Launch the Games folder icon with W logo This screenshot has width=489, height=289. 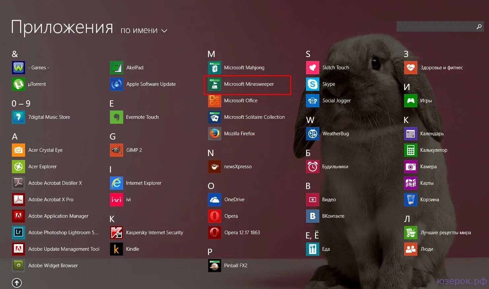[18, 68]
